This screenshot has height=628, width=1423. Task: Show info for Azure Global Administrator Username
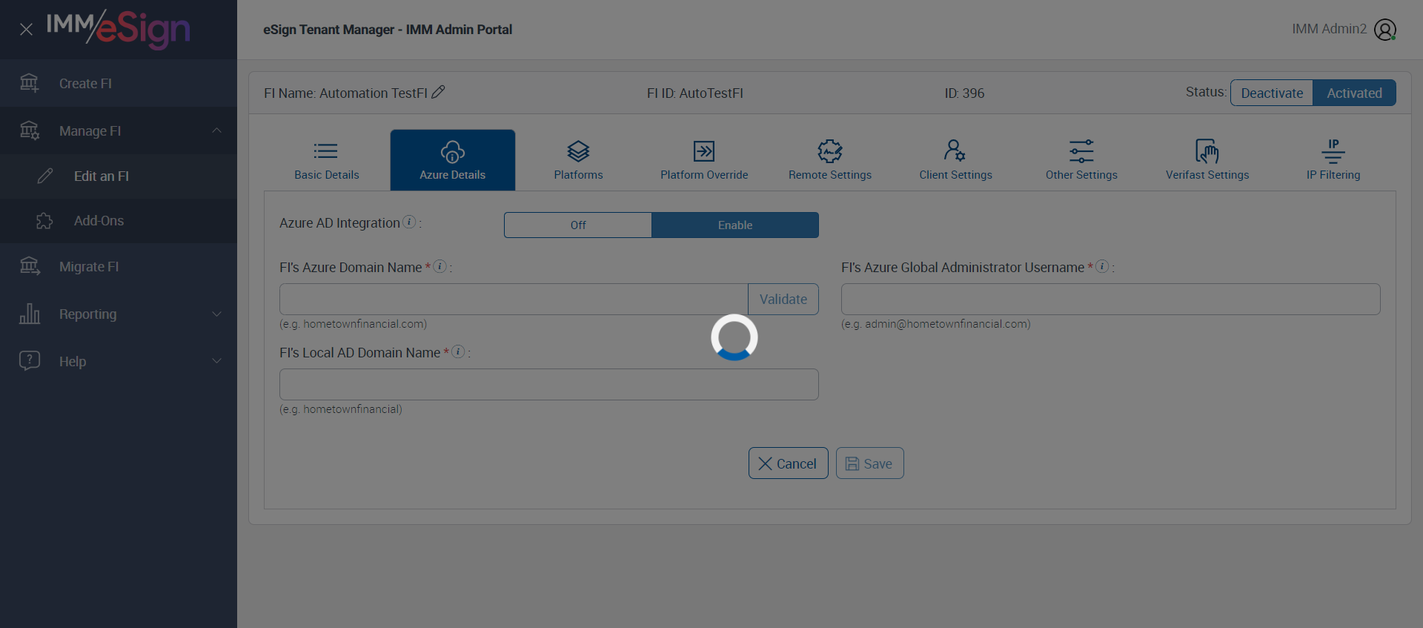[x=1103, y=266]
